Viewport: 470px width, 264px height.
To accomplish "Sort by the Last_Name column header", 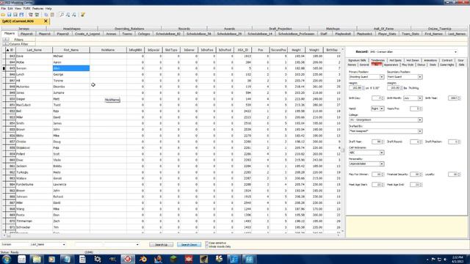I will click(34, 50).
